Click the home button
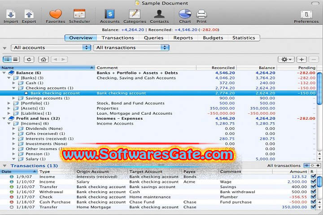323x215 pixels. tap(43, 60)
